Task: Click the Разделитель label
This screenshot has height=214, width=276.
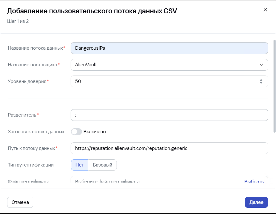Action: tap(22, 115)
